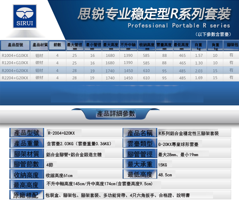The height and width of the screenshot is (201, 239).
Task: Click the 產品名稱 label
Action: click(x=140, y=133)
